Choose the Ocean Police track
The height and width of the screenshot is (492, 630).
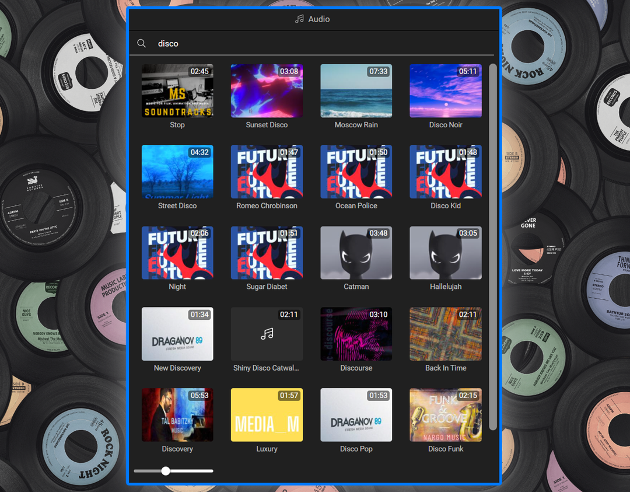(356, 172)
